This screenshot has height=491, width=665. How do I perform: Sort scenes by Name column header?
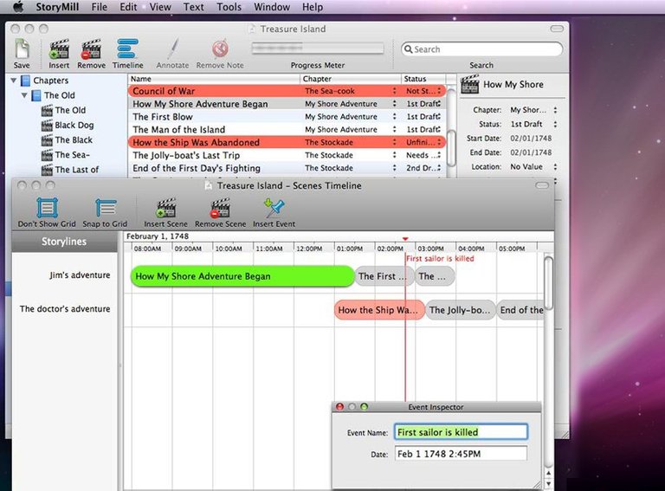[214, 79]
